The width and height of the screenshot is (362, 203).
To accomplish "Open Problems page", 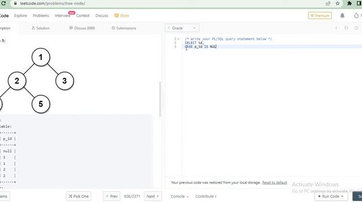I will (41, 15).
